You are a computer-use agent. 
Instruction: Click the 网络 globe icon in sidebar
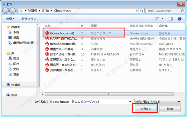click(x=8, y=95)
